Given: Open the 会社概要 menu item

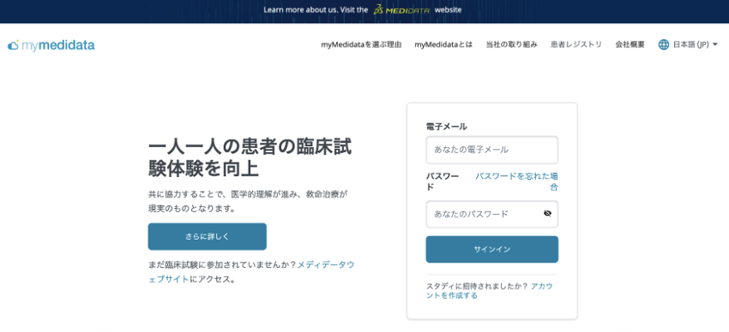Looking at the screenshot, I should (x=630, y=44).
